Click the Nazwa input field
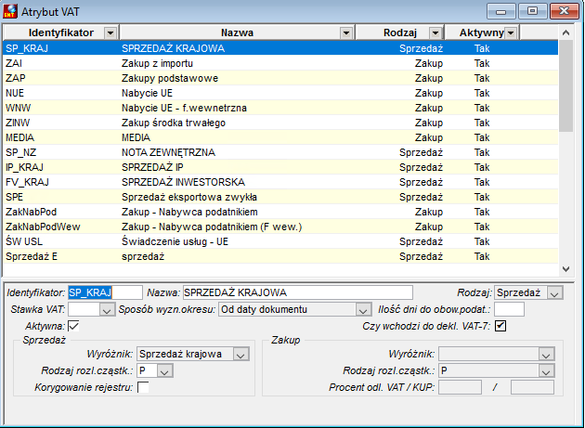585x428 pixels. (x=298, y=293)
